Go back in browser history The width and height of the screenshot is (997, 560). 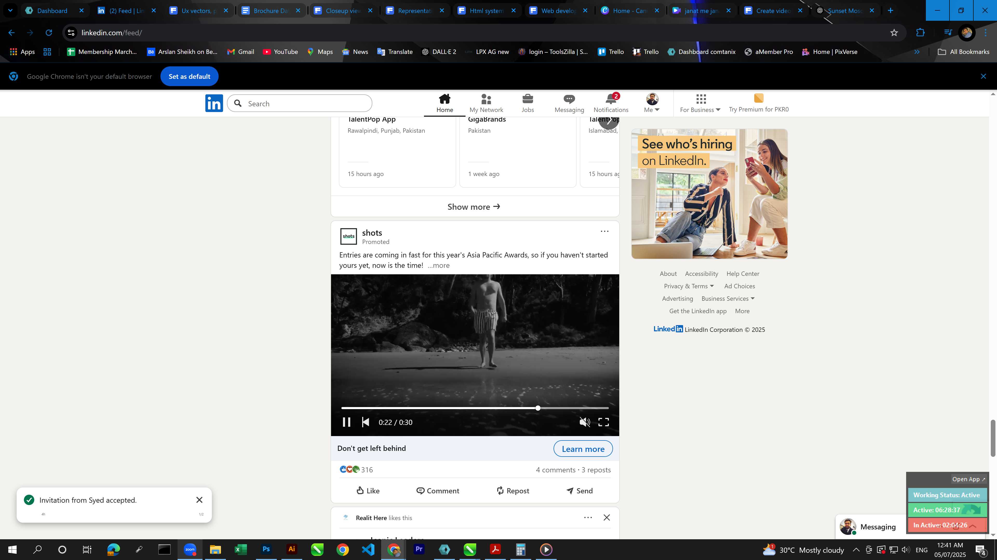pos(12,33)
